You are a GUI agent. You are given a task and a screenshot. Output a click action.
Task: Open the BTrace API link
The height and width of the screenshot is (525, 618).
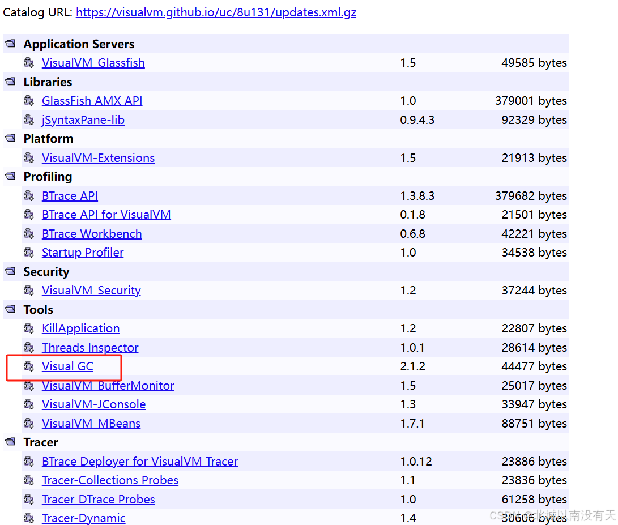[x=70, y=196]
